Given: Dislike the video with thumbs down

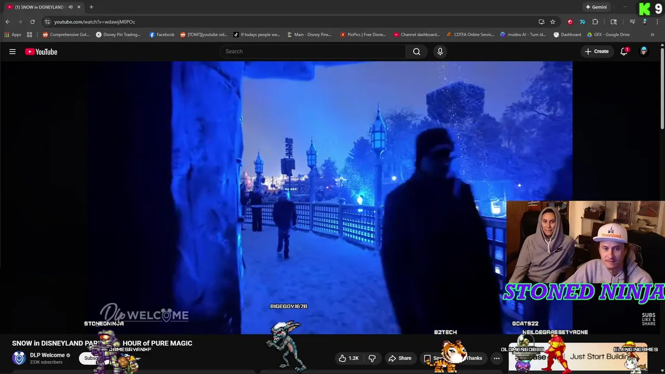Looking at the screenshot, I should click(x=372, y=358).
